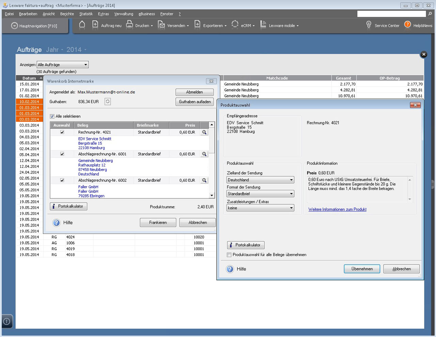Expand the Versenden dropdown arrow
Screen dimensions: 436x337
(x=188, y=26)
